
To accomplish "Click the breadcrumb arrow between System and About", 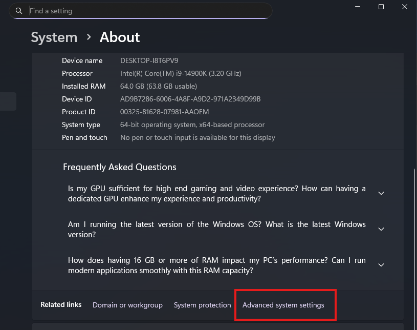I will [89, 37].
